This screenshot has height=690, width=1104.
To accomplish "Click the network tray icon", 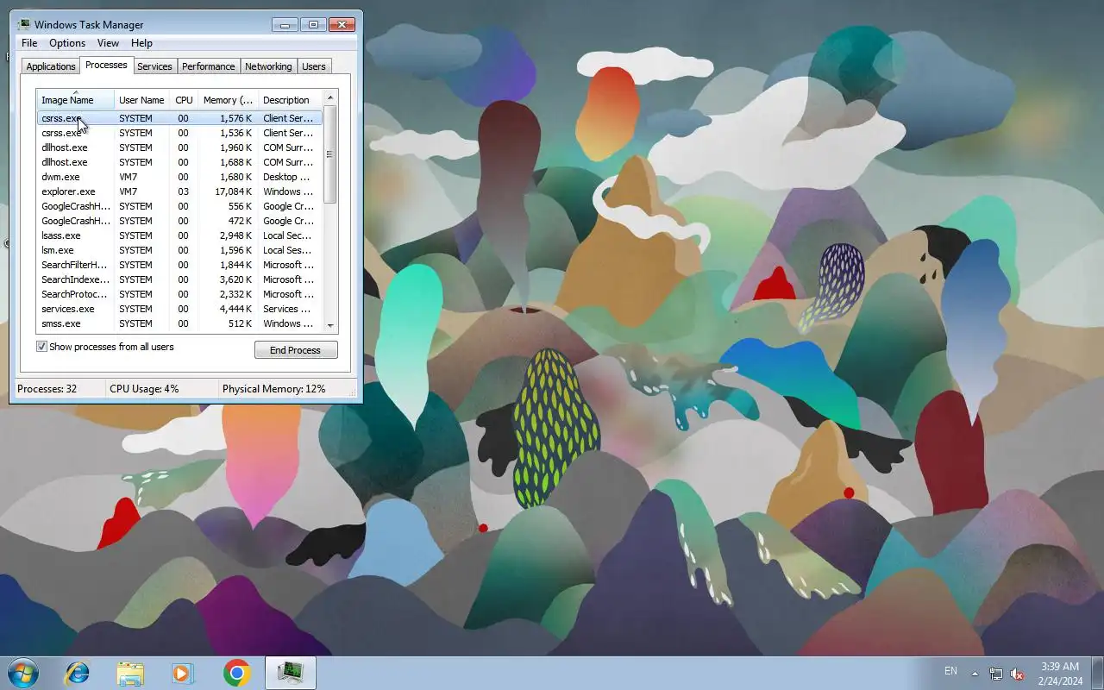I will tap(996, 673).
